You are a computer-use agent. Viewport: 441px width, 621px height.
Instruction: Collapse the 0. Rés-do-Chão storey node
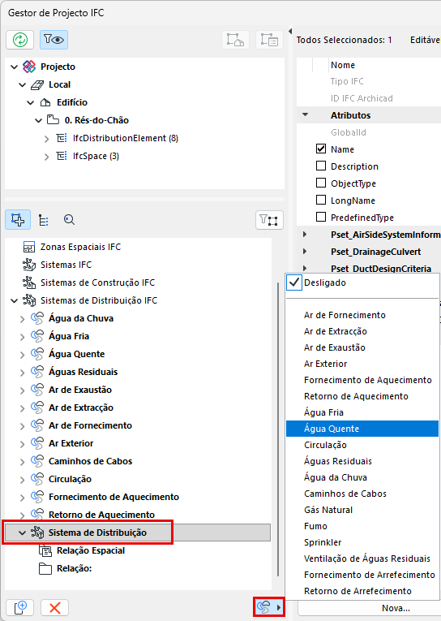pos(38,120)
